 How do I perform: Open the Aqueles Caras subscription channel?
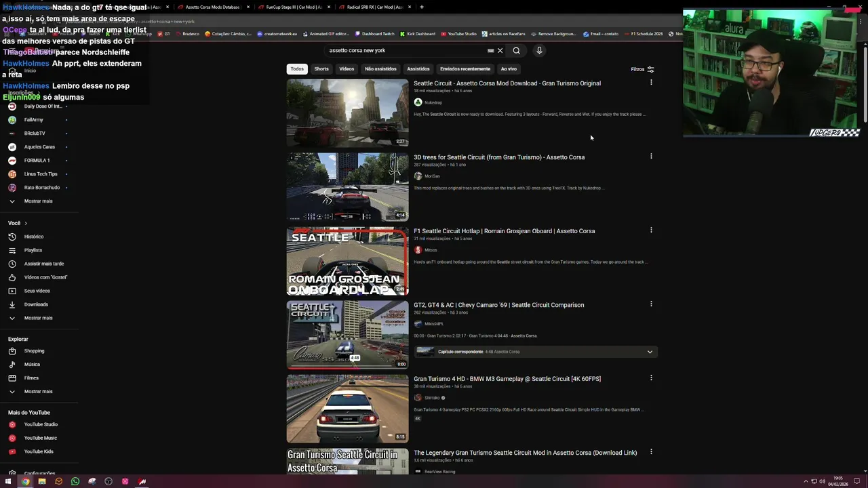coord(39,147)
